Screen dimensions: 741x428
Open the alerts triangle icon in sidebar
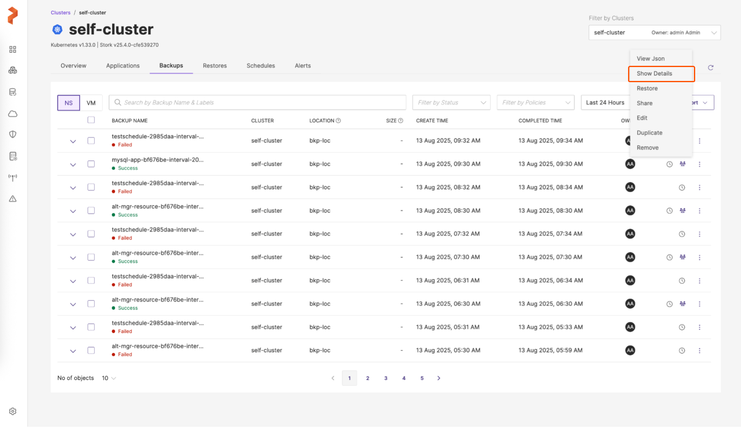13,199
